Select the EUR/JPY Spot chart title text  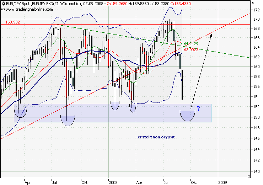click(18, 4)
